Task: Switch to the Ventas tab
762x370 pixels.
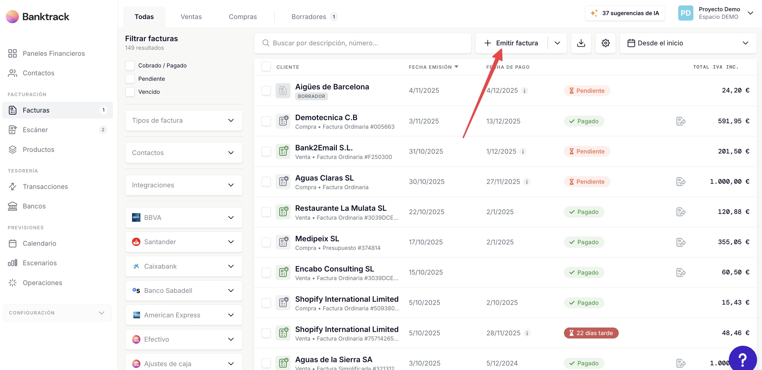Action: point(191,17)
